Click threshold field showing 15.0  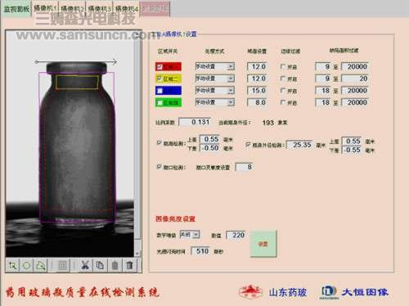tap(257, 90)
